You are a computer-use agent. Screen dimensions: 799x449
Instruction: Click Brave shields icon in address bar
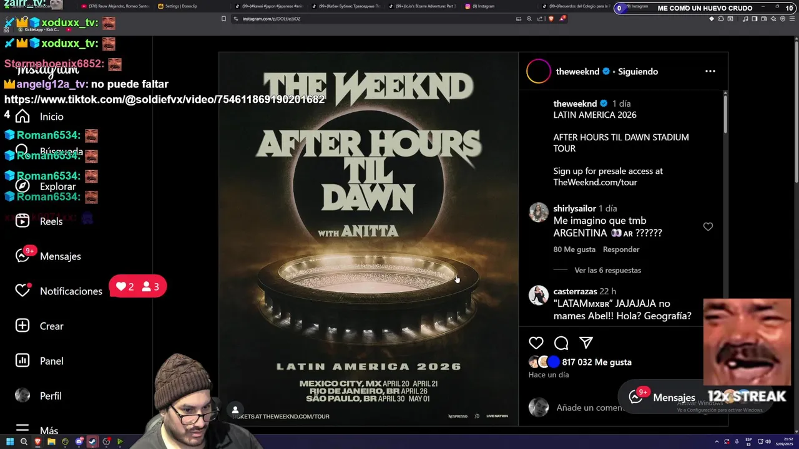[x=551, y=19]
